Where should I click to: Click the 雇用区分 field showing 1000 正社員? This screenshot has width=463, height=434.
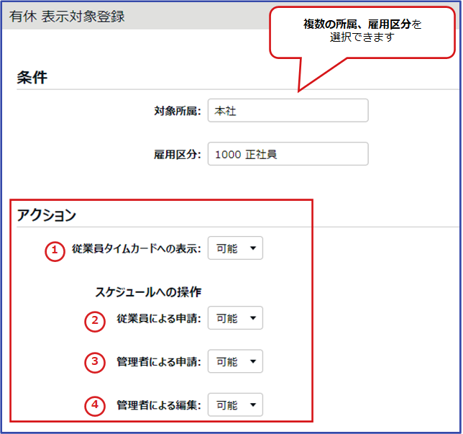pos(288,154)
